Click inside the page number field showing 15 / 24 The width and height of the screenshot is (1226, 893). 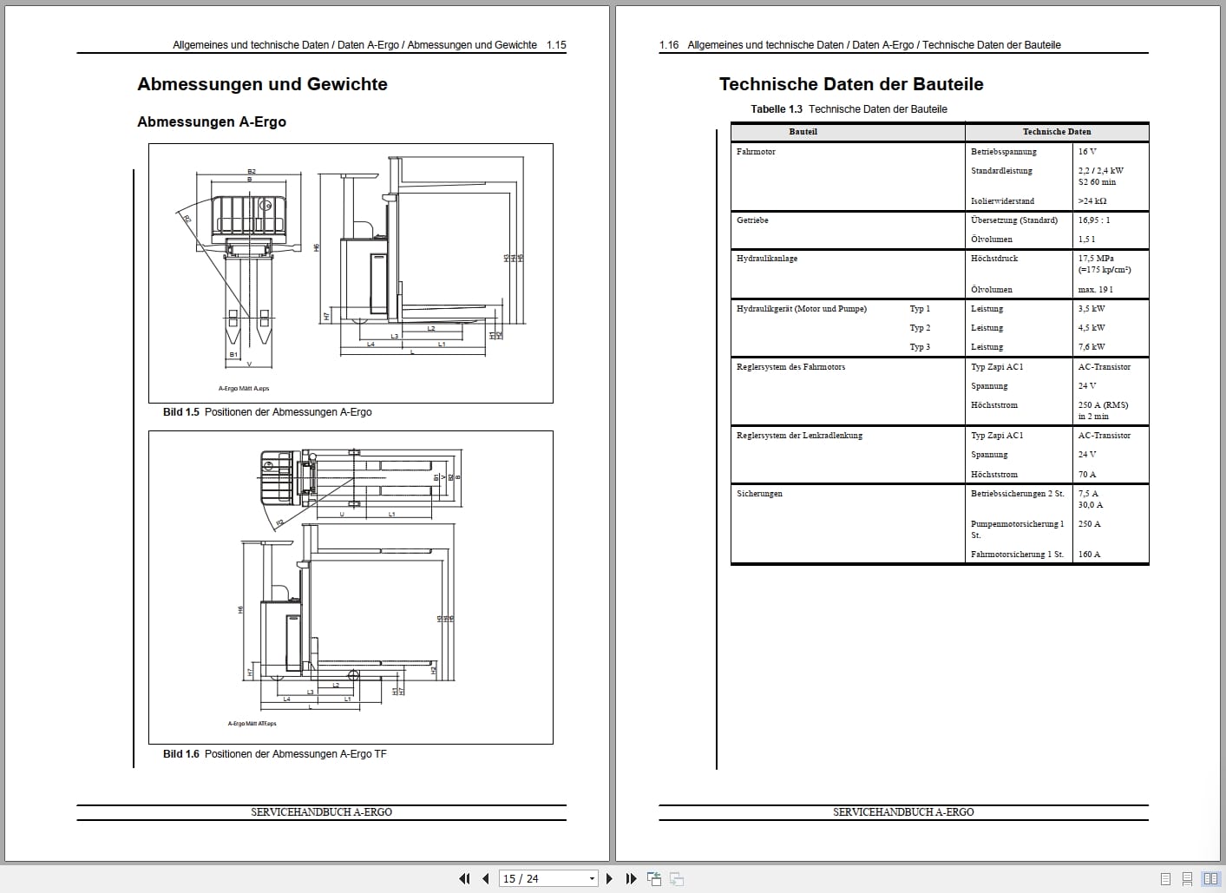click(x=534, y=878)
